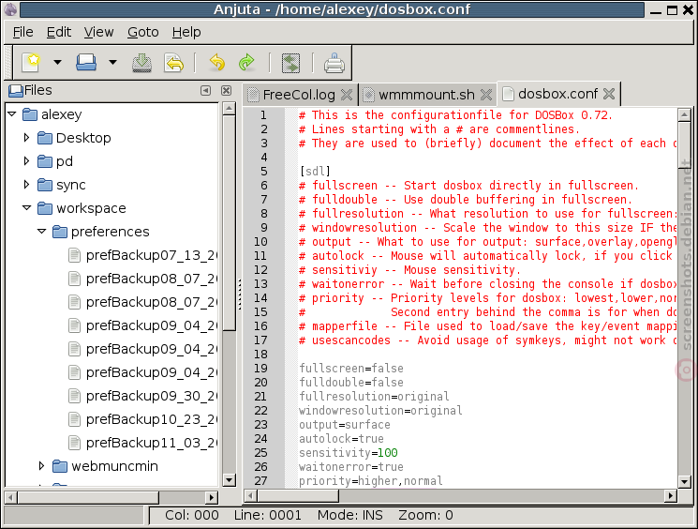The image size is (698, 529).
Task: Select the pd folder
Action: (x=65, y=161)
